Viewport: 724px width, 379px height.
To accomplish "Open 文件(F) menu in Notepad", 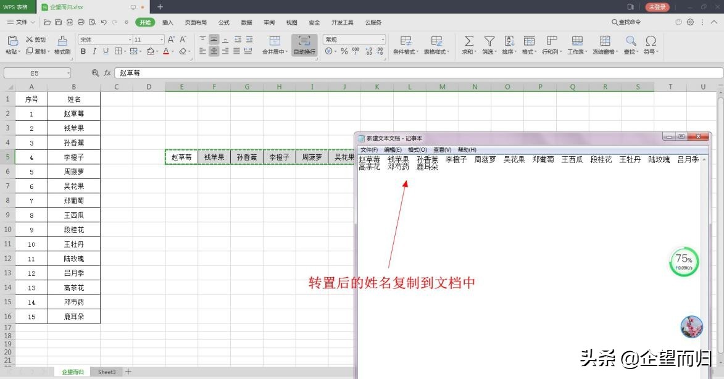I will click(369, 149).
